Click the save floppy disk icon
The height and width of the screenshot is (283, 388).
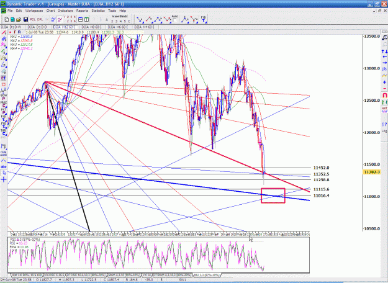pos(25,19)
